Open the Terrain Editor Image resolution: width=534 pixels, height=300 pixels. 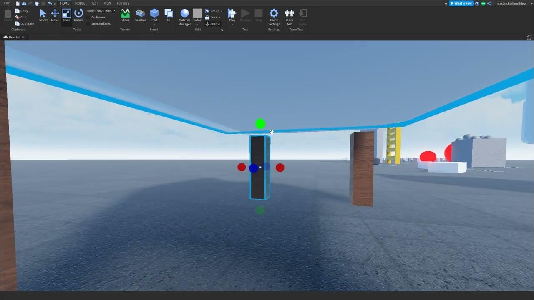click(125, 15)
